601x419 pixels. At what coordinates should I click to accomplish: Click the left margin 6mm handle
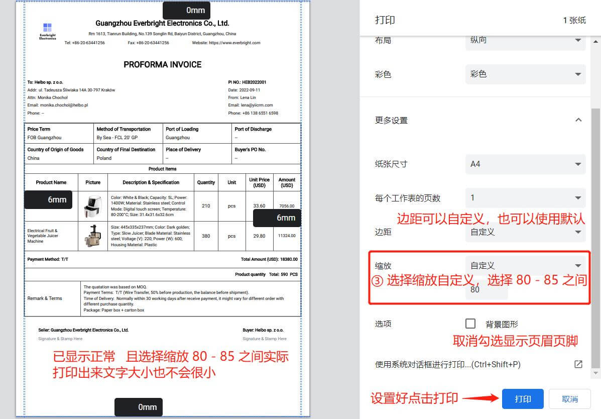click(x=48, y=199)
